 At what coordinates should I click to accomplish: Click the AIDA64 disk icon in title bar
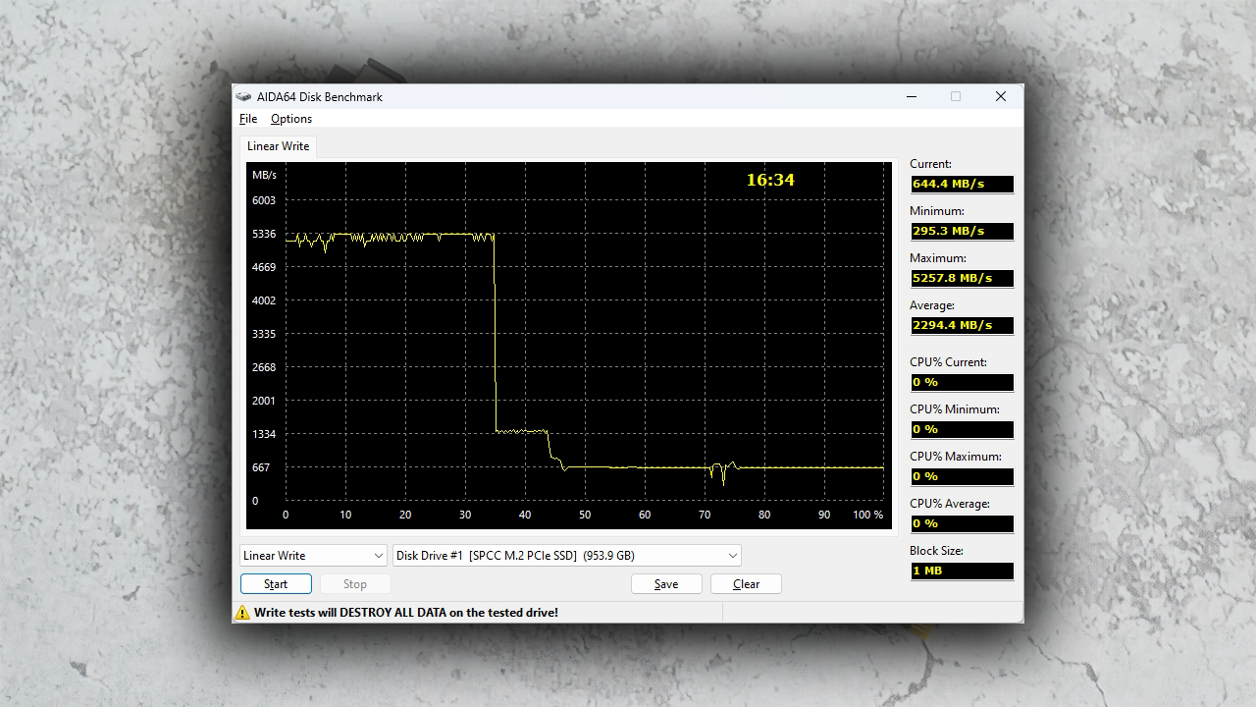click(x=243, y=96)
